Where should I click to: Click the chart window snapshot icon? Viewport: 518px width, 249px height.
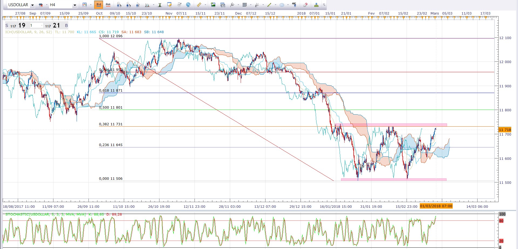pyautogui.click(x=223, y=5)
